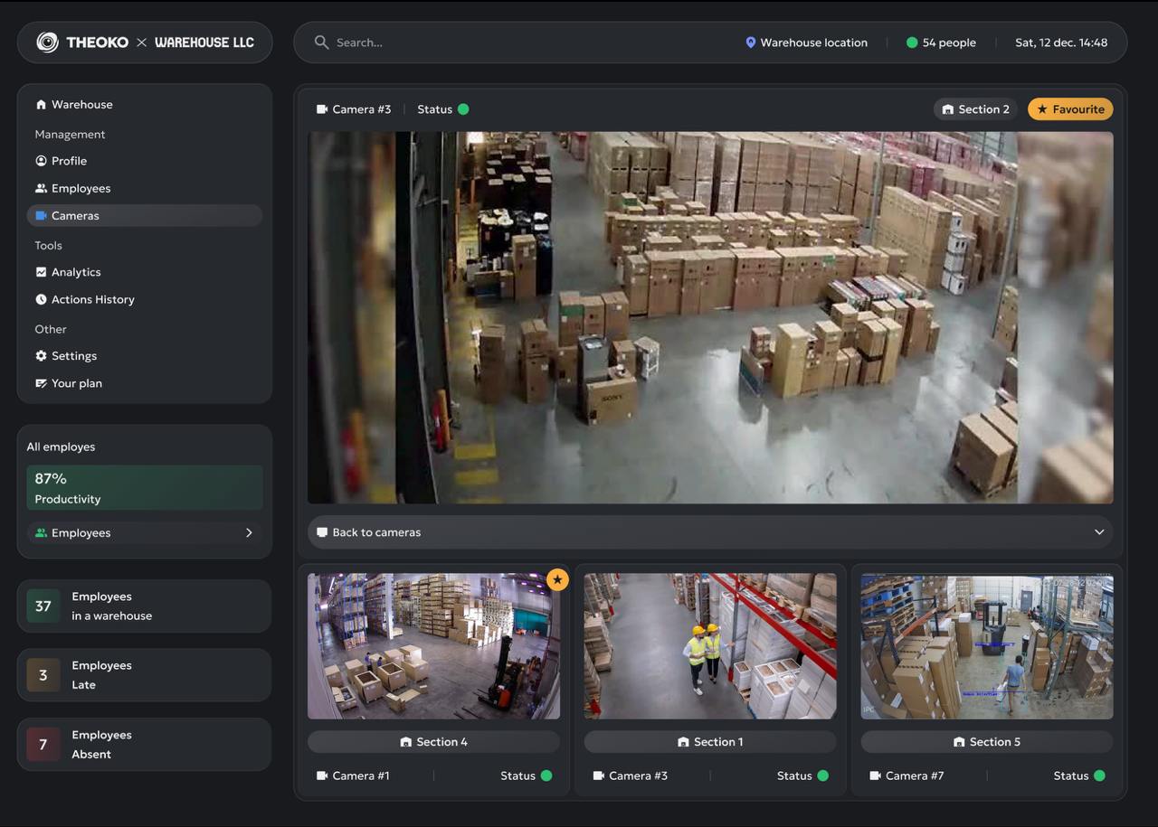Screen dimensions: 1158x827
Task: Click the Warehouse home icon in sidebar
Action: tap(41, 105)
